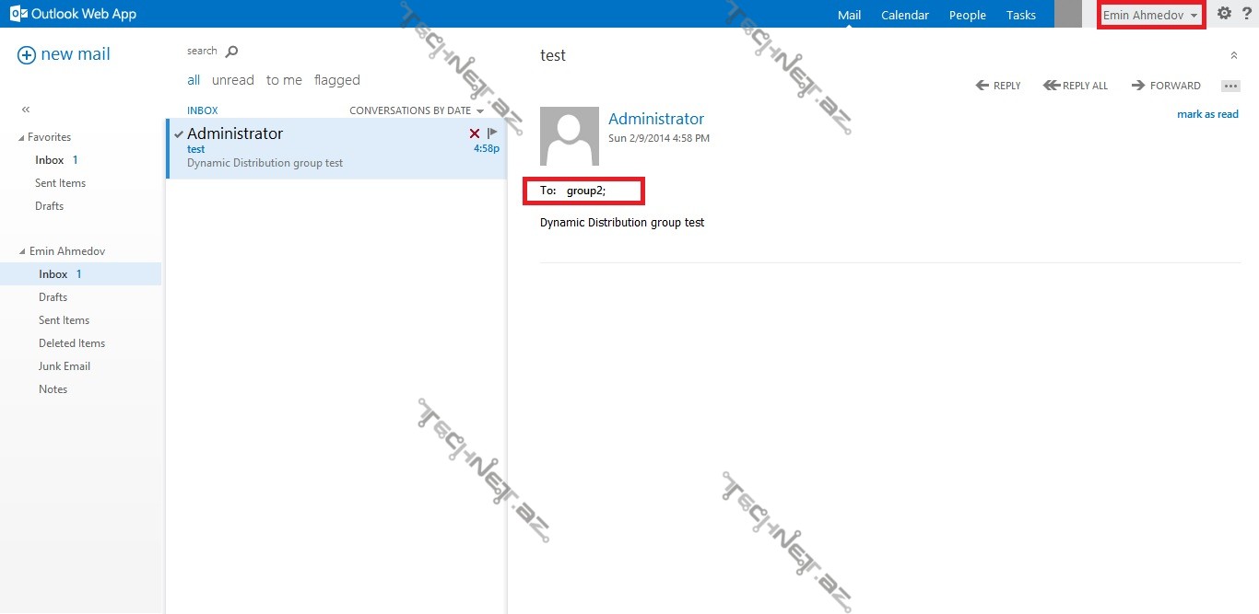Open the People tab
This screenshot has width=1259, height=614.
click(967, 15)
